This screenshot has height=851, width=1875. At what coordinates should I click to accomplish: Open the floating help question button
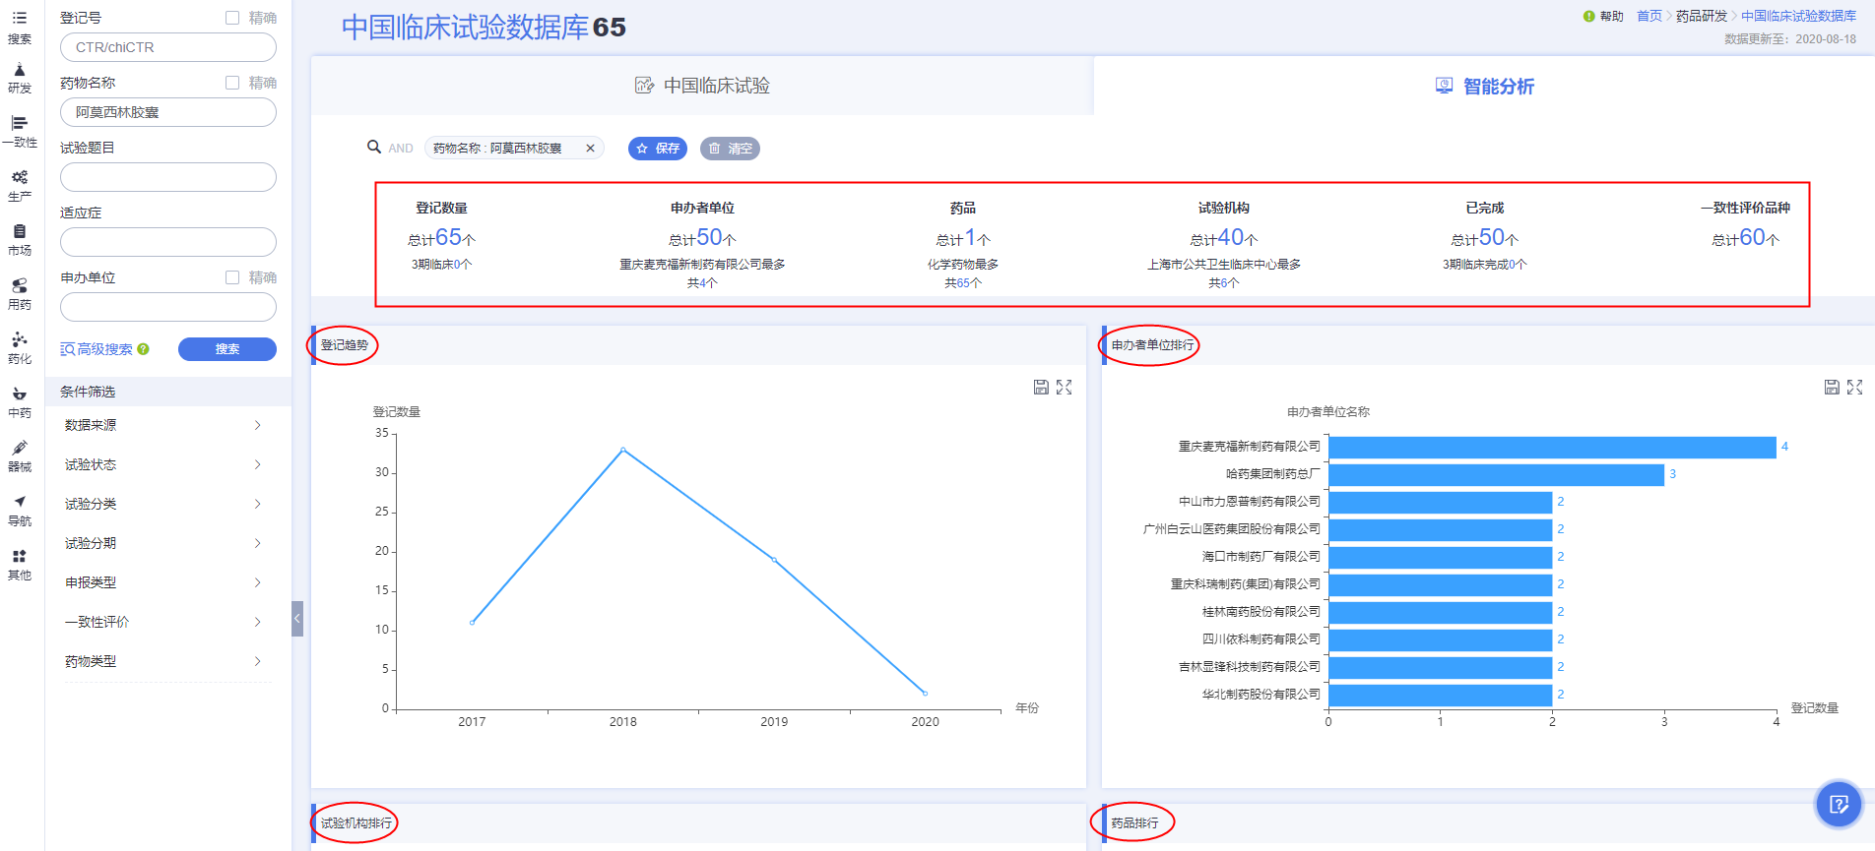(x=1839, y=805)
